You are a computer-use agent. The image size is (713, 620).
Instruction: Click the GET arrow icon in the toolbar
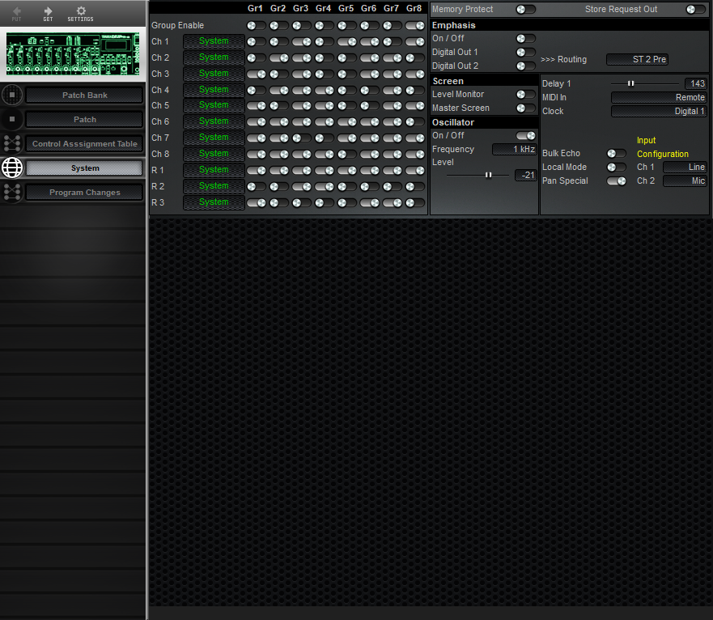[49, 12]
